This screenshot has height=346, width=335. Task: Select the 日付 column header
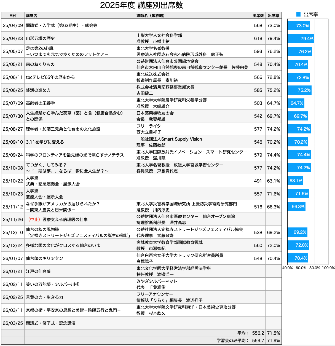[13, 16]
